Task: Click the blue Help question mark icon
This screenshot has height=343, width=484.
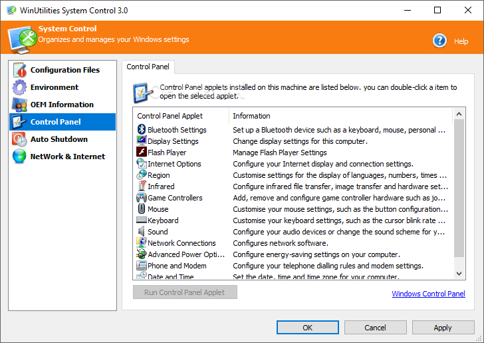Action: (439, 41)
